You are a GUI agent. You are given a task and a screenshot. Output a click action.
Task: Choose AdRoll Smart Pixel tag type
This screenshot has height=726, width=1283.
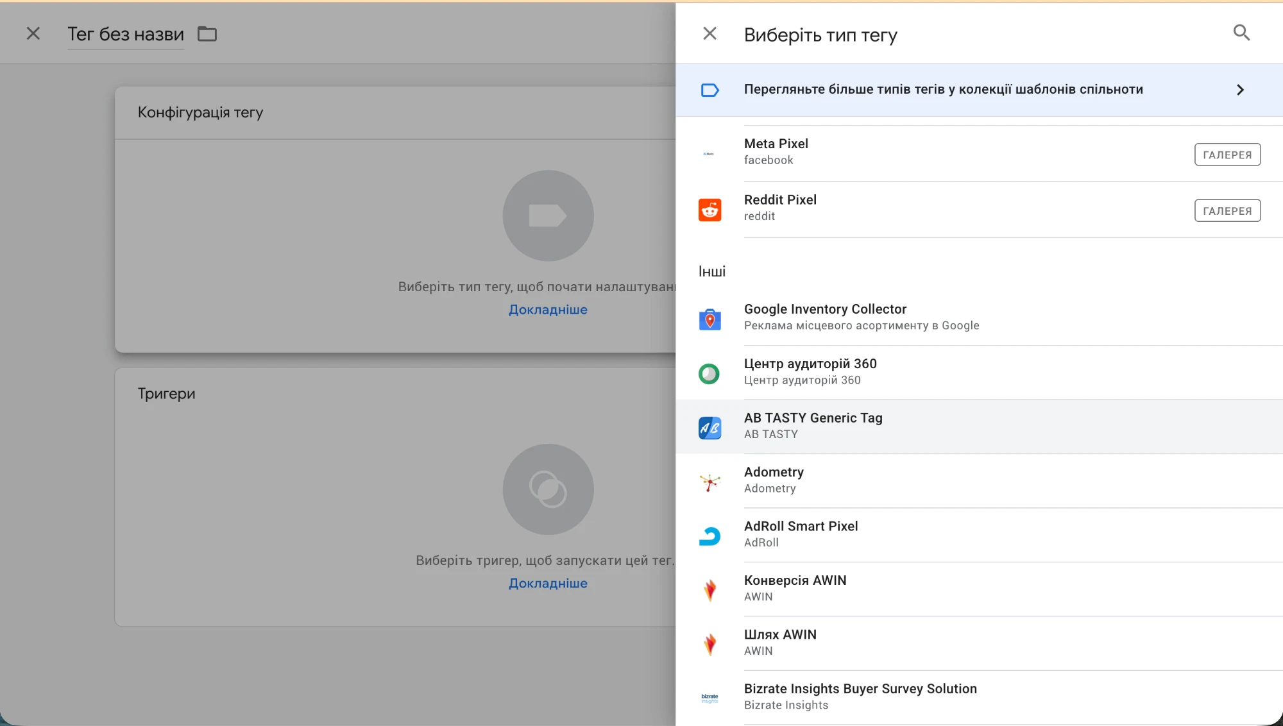979,536
